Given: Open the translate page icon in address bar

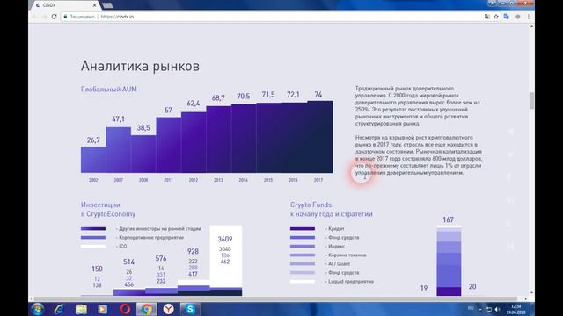Looking at the screenshot, I should [486, 17].
